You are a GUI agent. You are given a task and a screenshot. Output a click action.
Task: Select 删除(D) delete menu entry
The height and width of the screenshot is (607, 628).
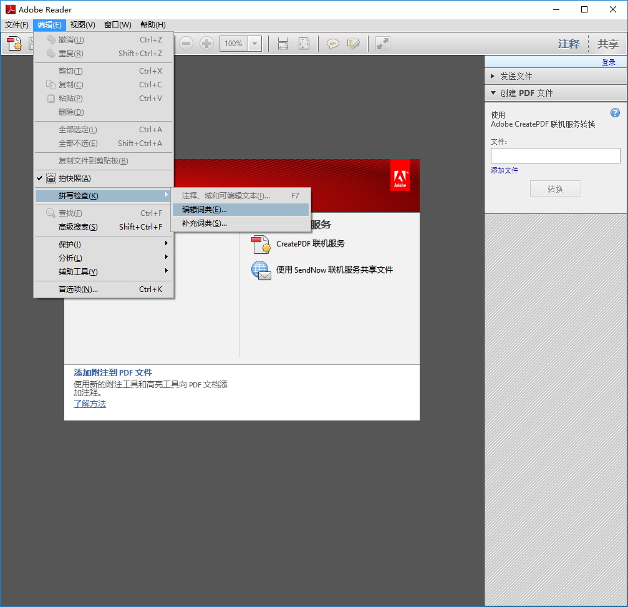click(104, 112)
